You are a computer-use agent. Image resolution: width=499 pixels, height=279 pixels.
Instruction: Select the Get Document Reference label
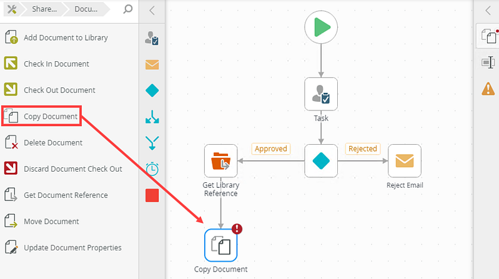click(x=66, y=195)
